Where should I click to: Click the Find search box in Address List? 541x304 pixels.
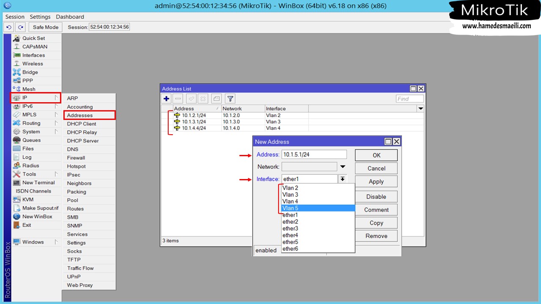pyautogui.click(x=410, y=99)
